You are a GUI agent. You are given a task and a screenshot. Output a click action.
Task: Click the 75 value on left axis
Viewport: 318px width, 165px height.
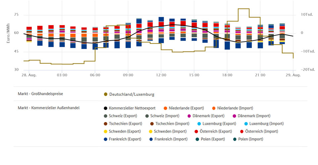(16, 15)
